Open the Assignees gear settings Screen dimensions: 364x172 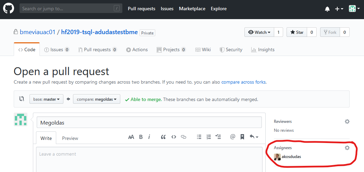pos(347,147)
